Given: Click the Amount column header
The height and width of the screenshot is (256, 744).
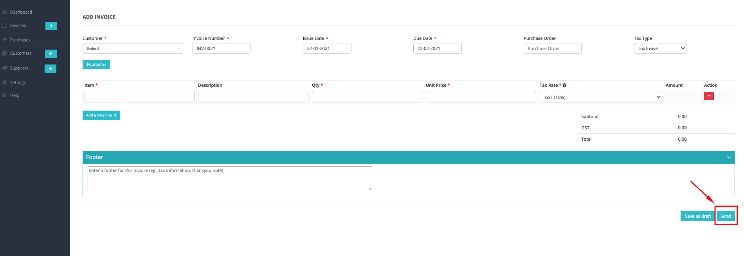Looking at the screenshot, I should point(674,85).
